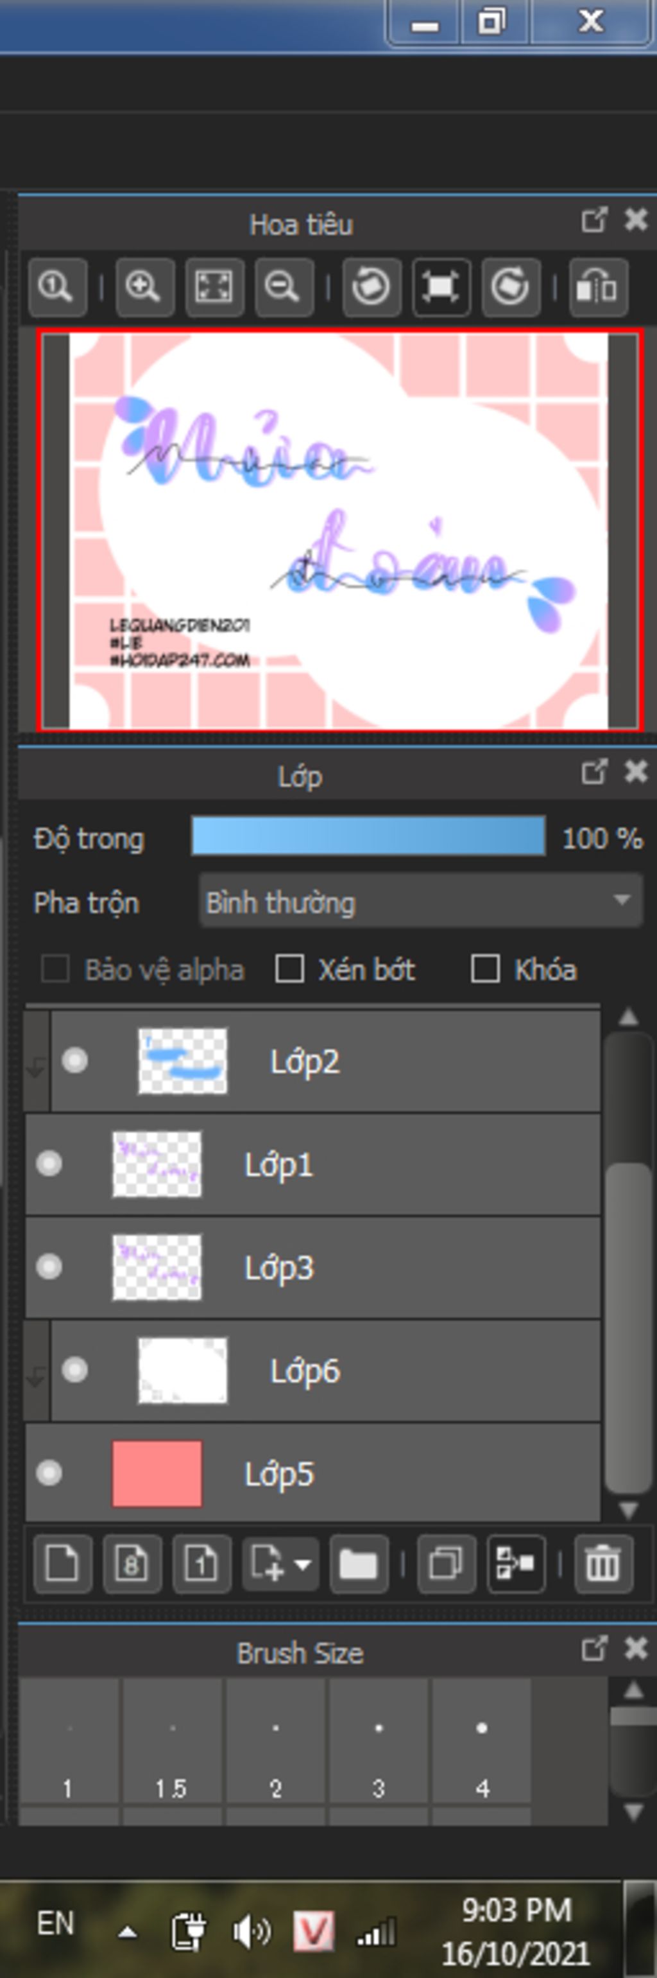Rotate canvas right in navigator
Screen dimensions: 657x1978
pyautogui.click(x=509, y=287)
